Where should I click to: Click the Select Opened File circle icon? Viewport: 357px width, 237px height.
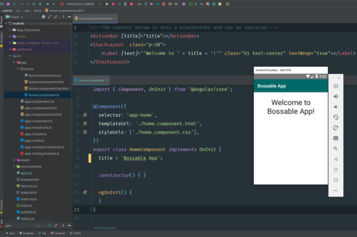43,17
